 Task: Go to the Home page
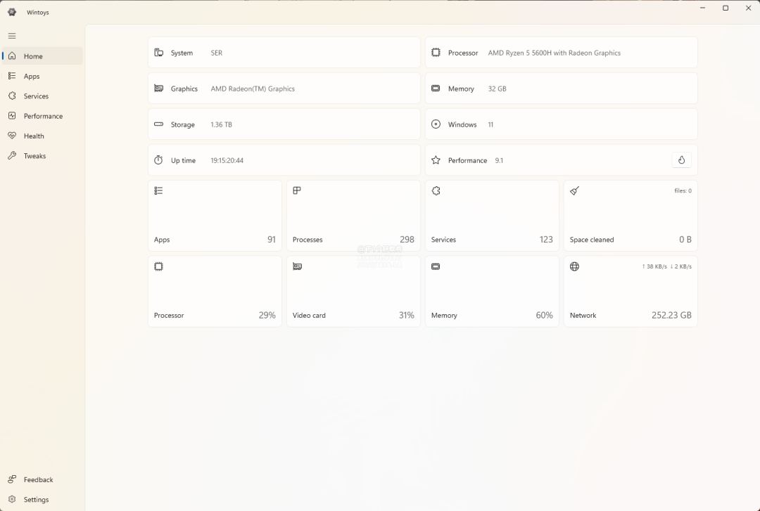coord(43,56)
